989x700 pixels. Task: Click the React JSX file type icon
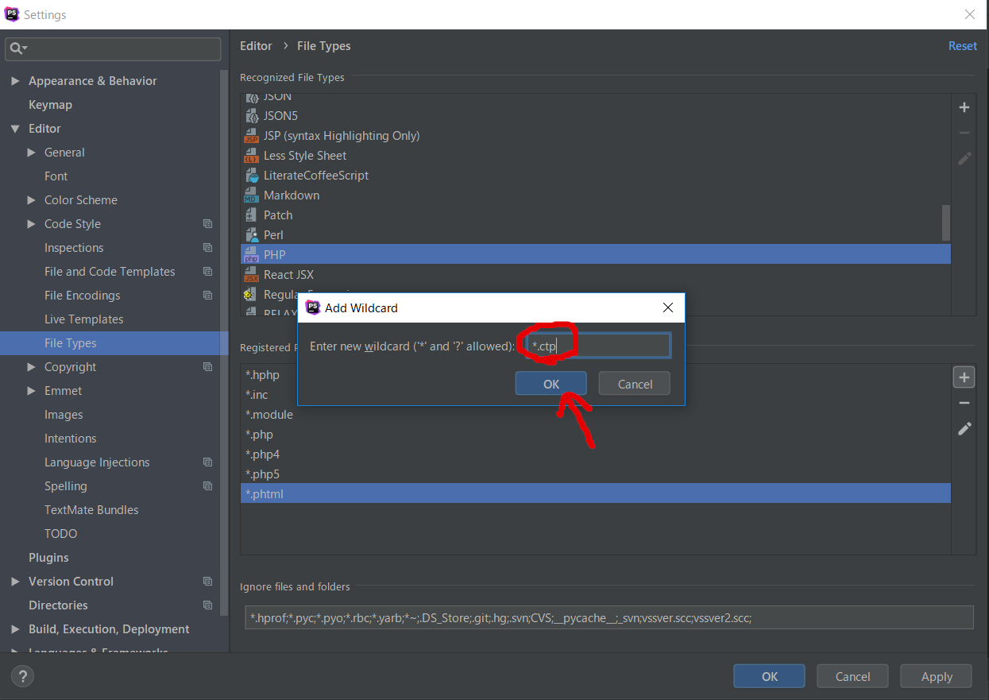click(252, 275)
